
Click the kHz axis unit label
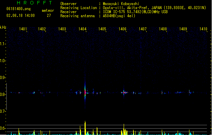point(3,27)
